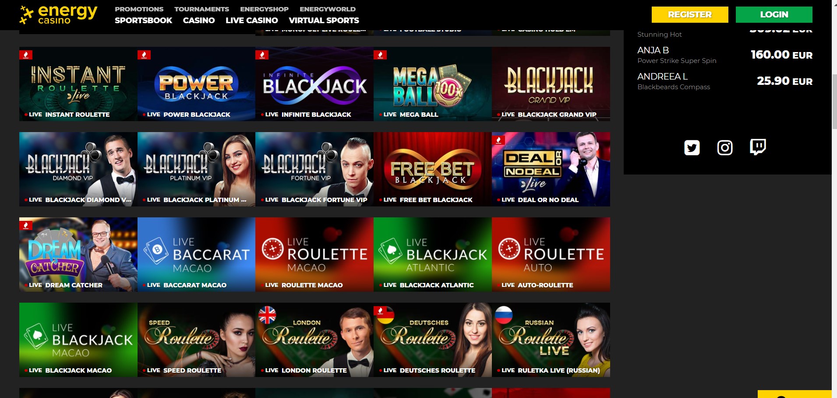Click the yellow Register button

[x=690, y=14]
